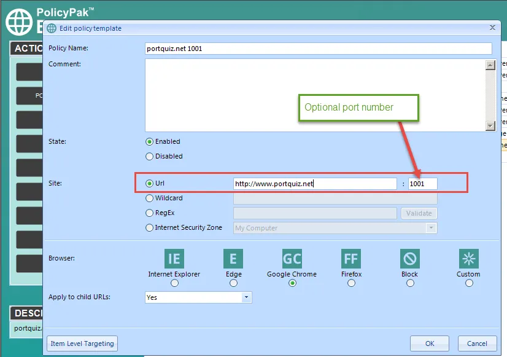The image size is (507, 357).
Task: Close the Edit policy template dialog
Action: point(492,28)
